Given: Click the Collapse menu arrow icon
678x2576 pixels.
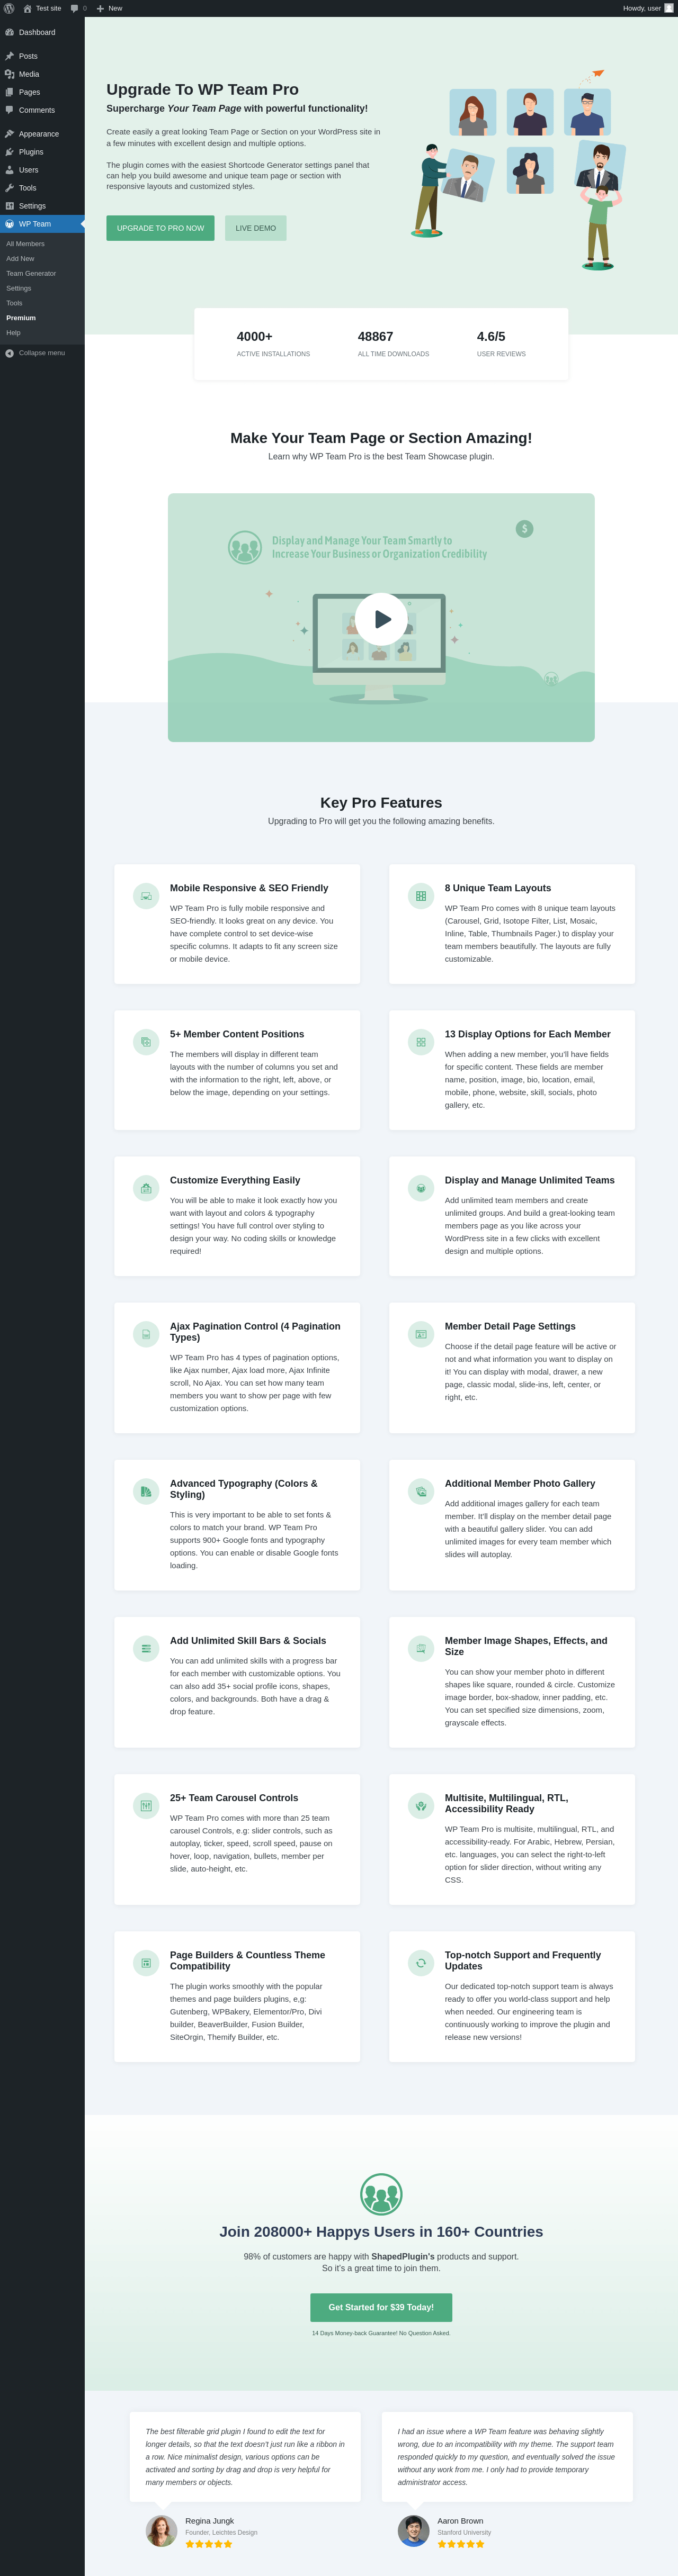Looking at the screenshot, I should (x=9, y=353).
